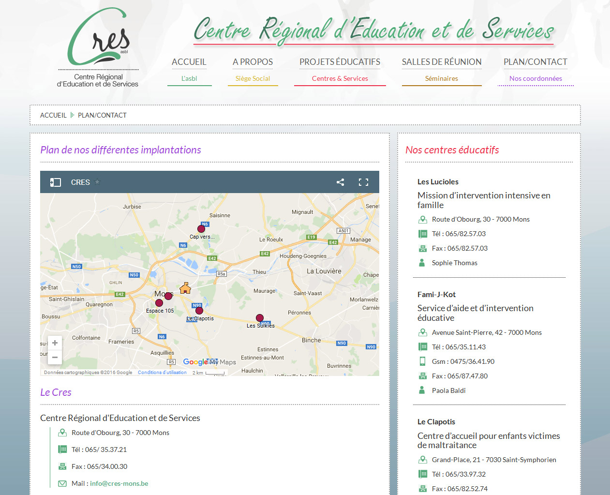Viewport: 610px width, 495px height.
Task: Click fax icon beside Fax 065/82.57.03
Action: pos(422,248)
